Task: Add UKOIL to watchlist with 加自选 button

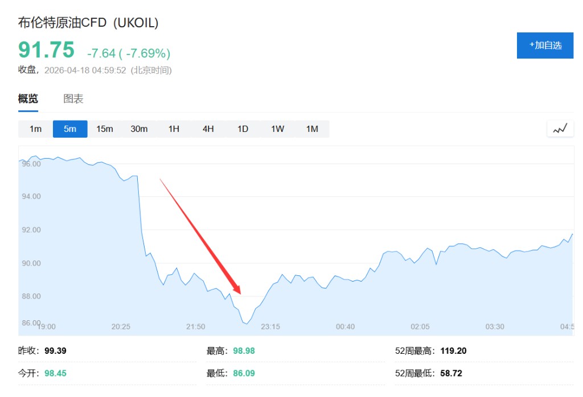Action: (545, 46)
